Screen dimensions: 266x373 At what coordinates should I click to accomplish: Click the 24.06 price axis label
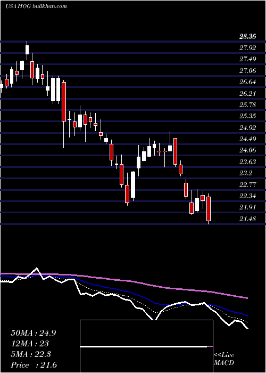(248, 150)
